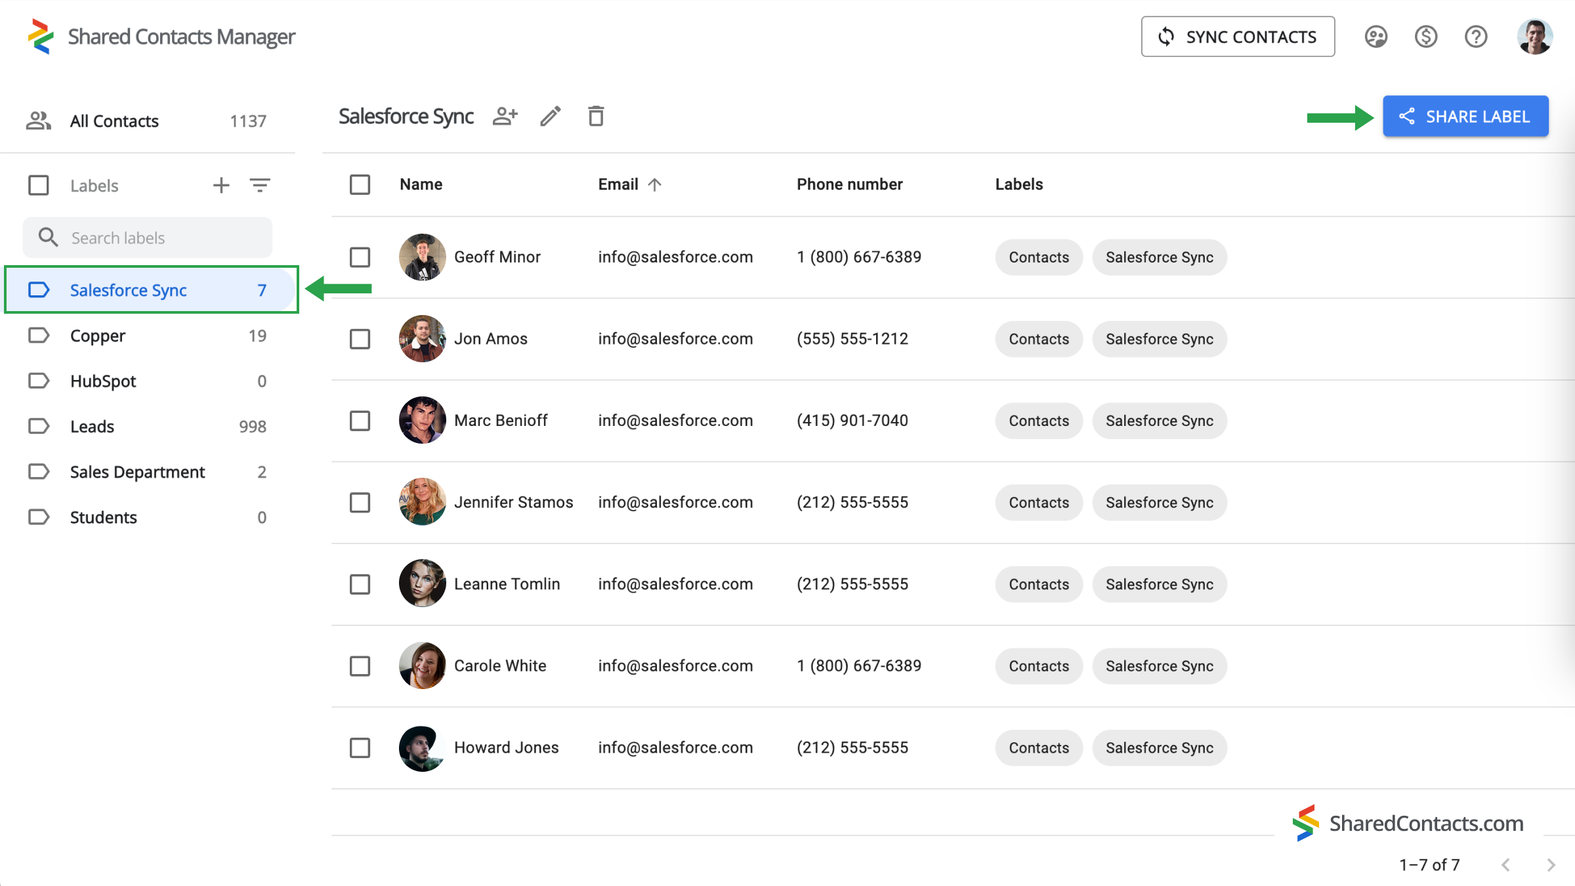The width and height of the screenshot is (1575, 886).
Task: Click the SHARE LABEL button
Action: (x=1465, y=117)
